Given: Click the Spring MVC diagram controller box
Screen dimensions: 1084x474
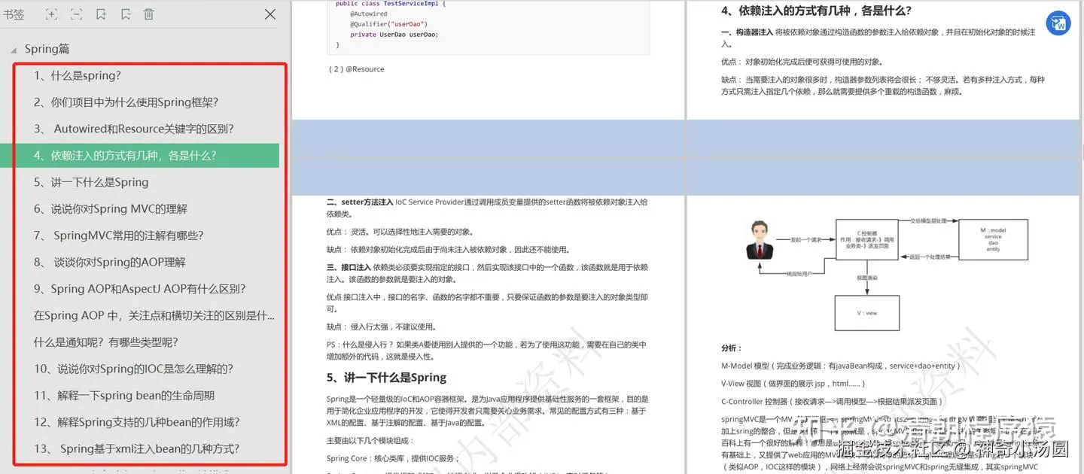Looking at the screenshot, I should click(867, 240).
